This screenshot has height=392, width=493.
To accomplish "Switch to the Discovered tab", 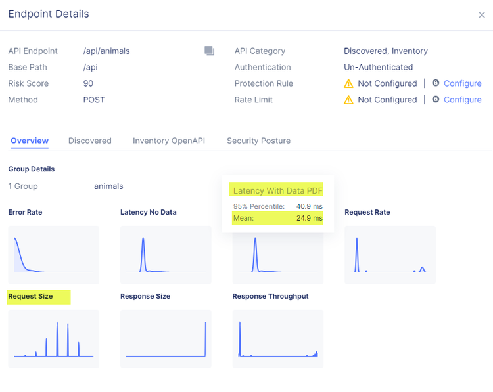I will [90, 141].
